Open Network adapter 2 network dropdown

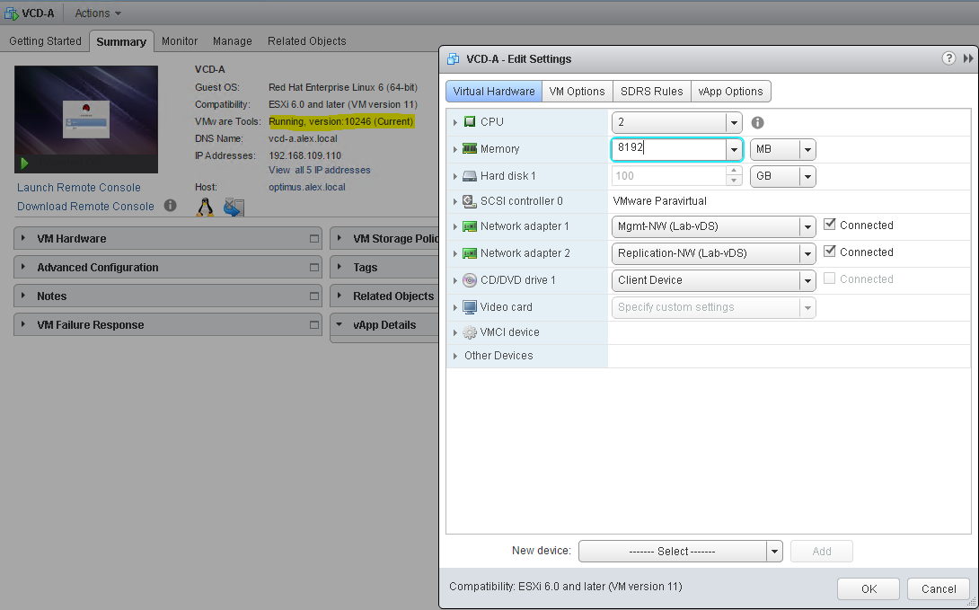(807, 253)
